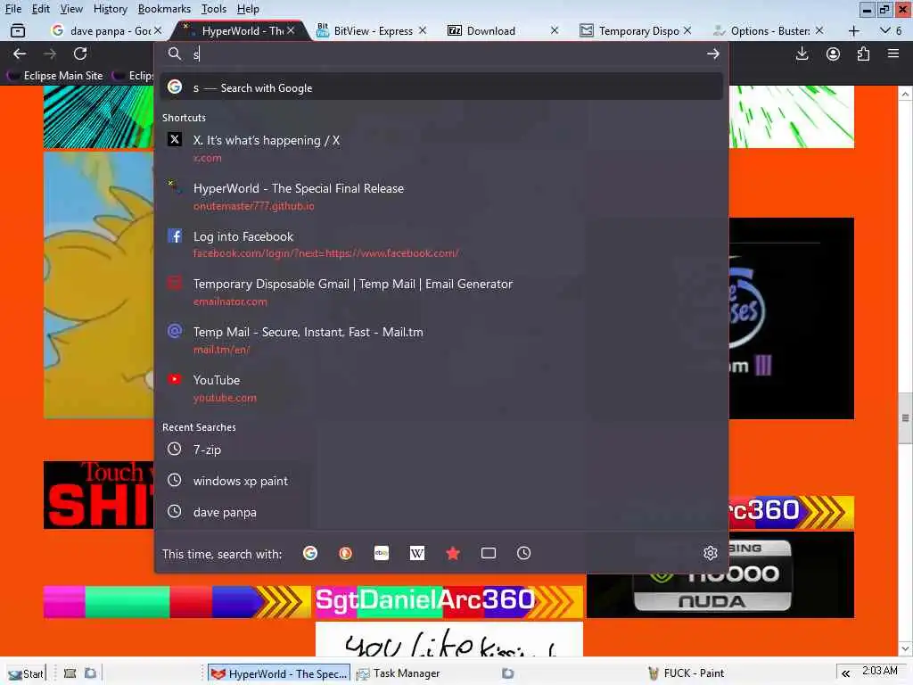Open a new tab with plus button
The height and width of the screenshot is (685, 913).
coord(853,31)
